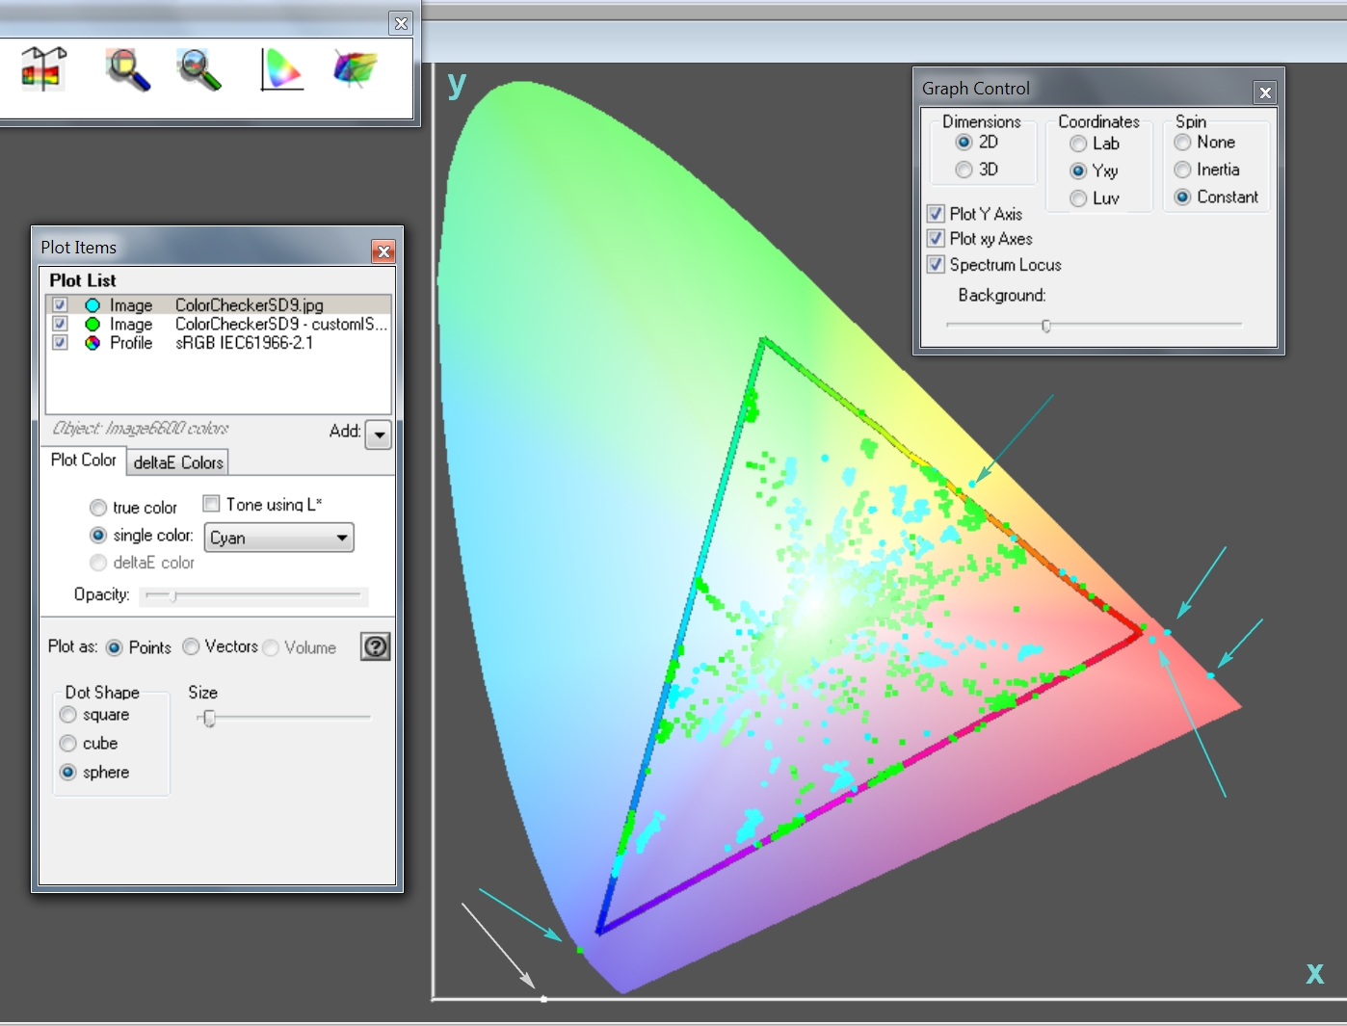The width and height of the screenshot is (1347, 1026).
Task: Click the dot Size slider
Action: [x=283, y=718]
